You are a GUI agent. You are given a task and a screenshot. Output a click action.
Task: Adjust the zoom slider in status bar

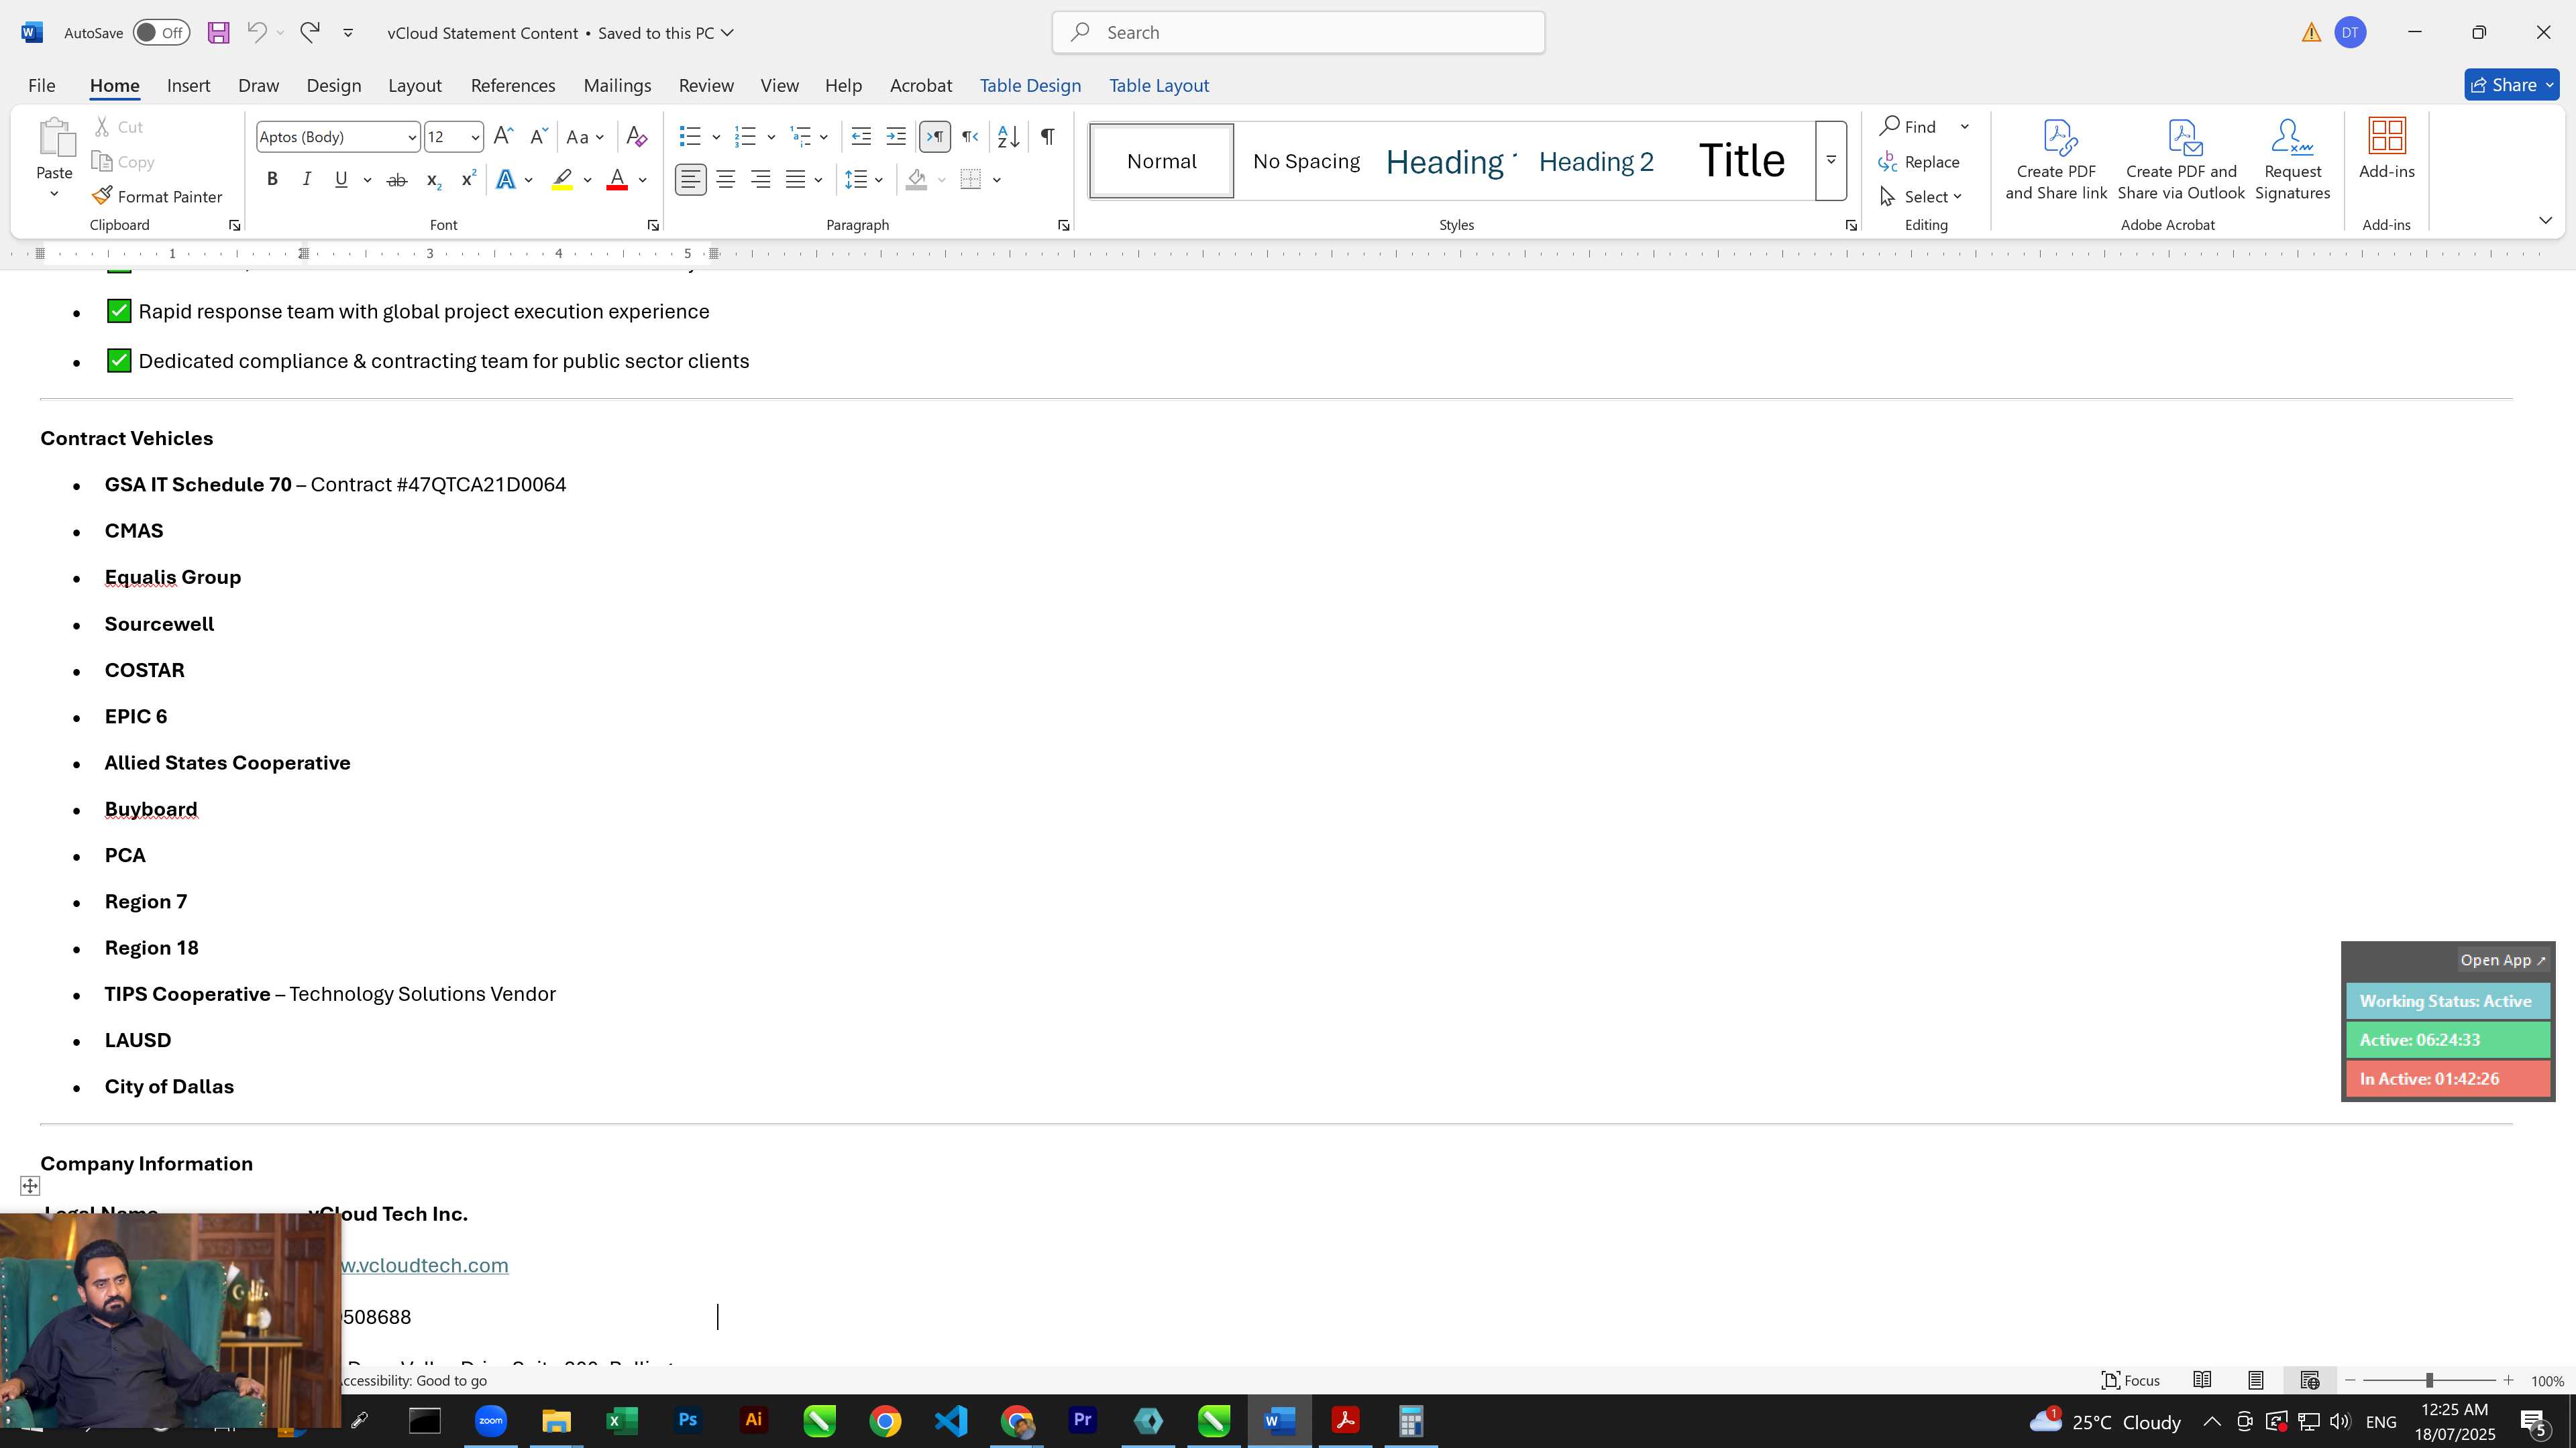pyautogui.click(x=2429, y=1380)
